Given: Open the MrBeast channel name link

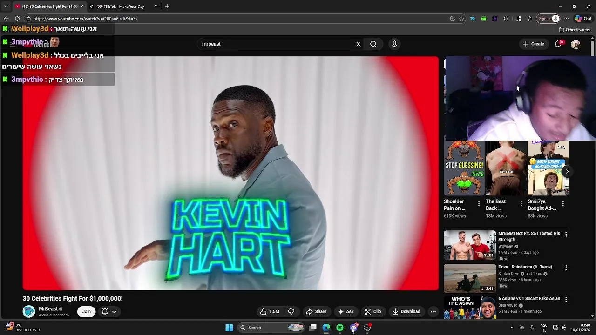Looking at the screenshot, I should point(48,309).
